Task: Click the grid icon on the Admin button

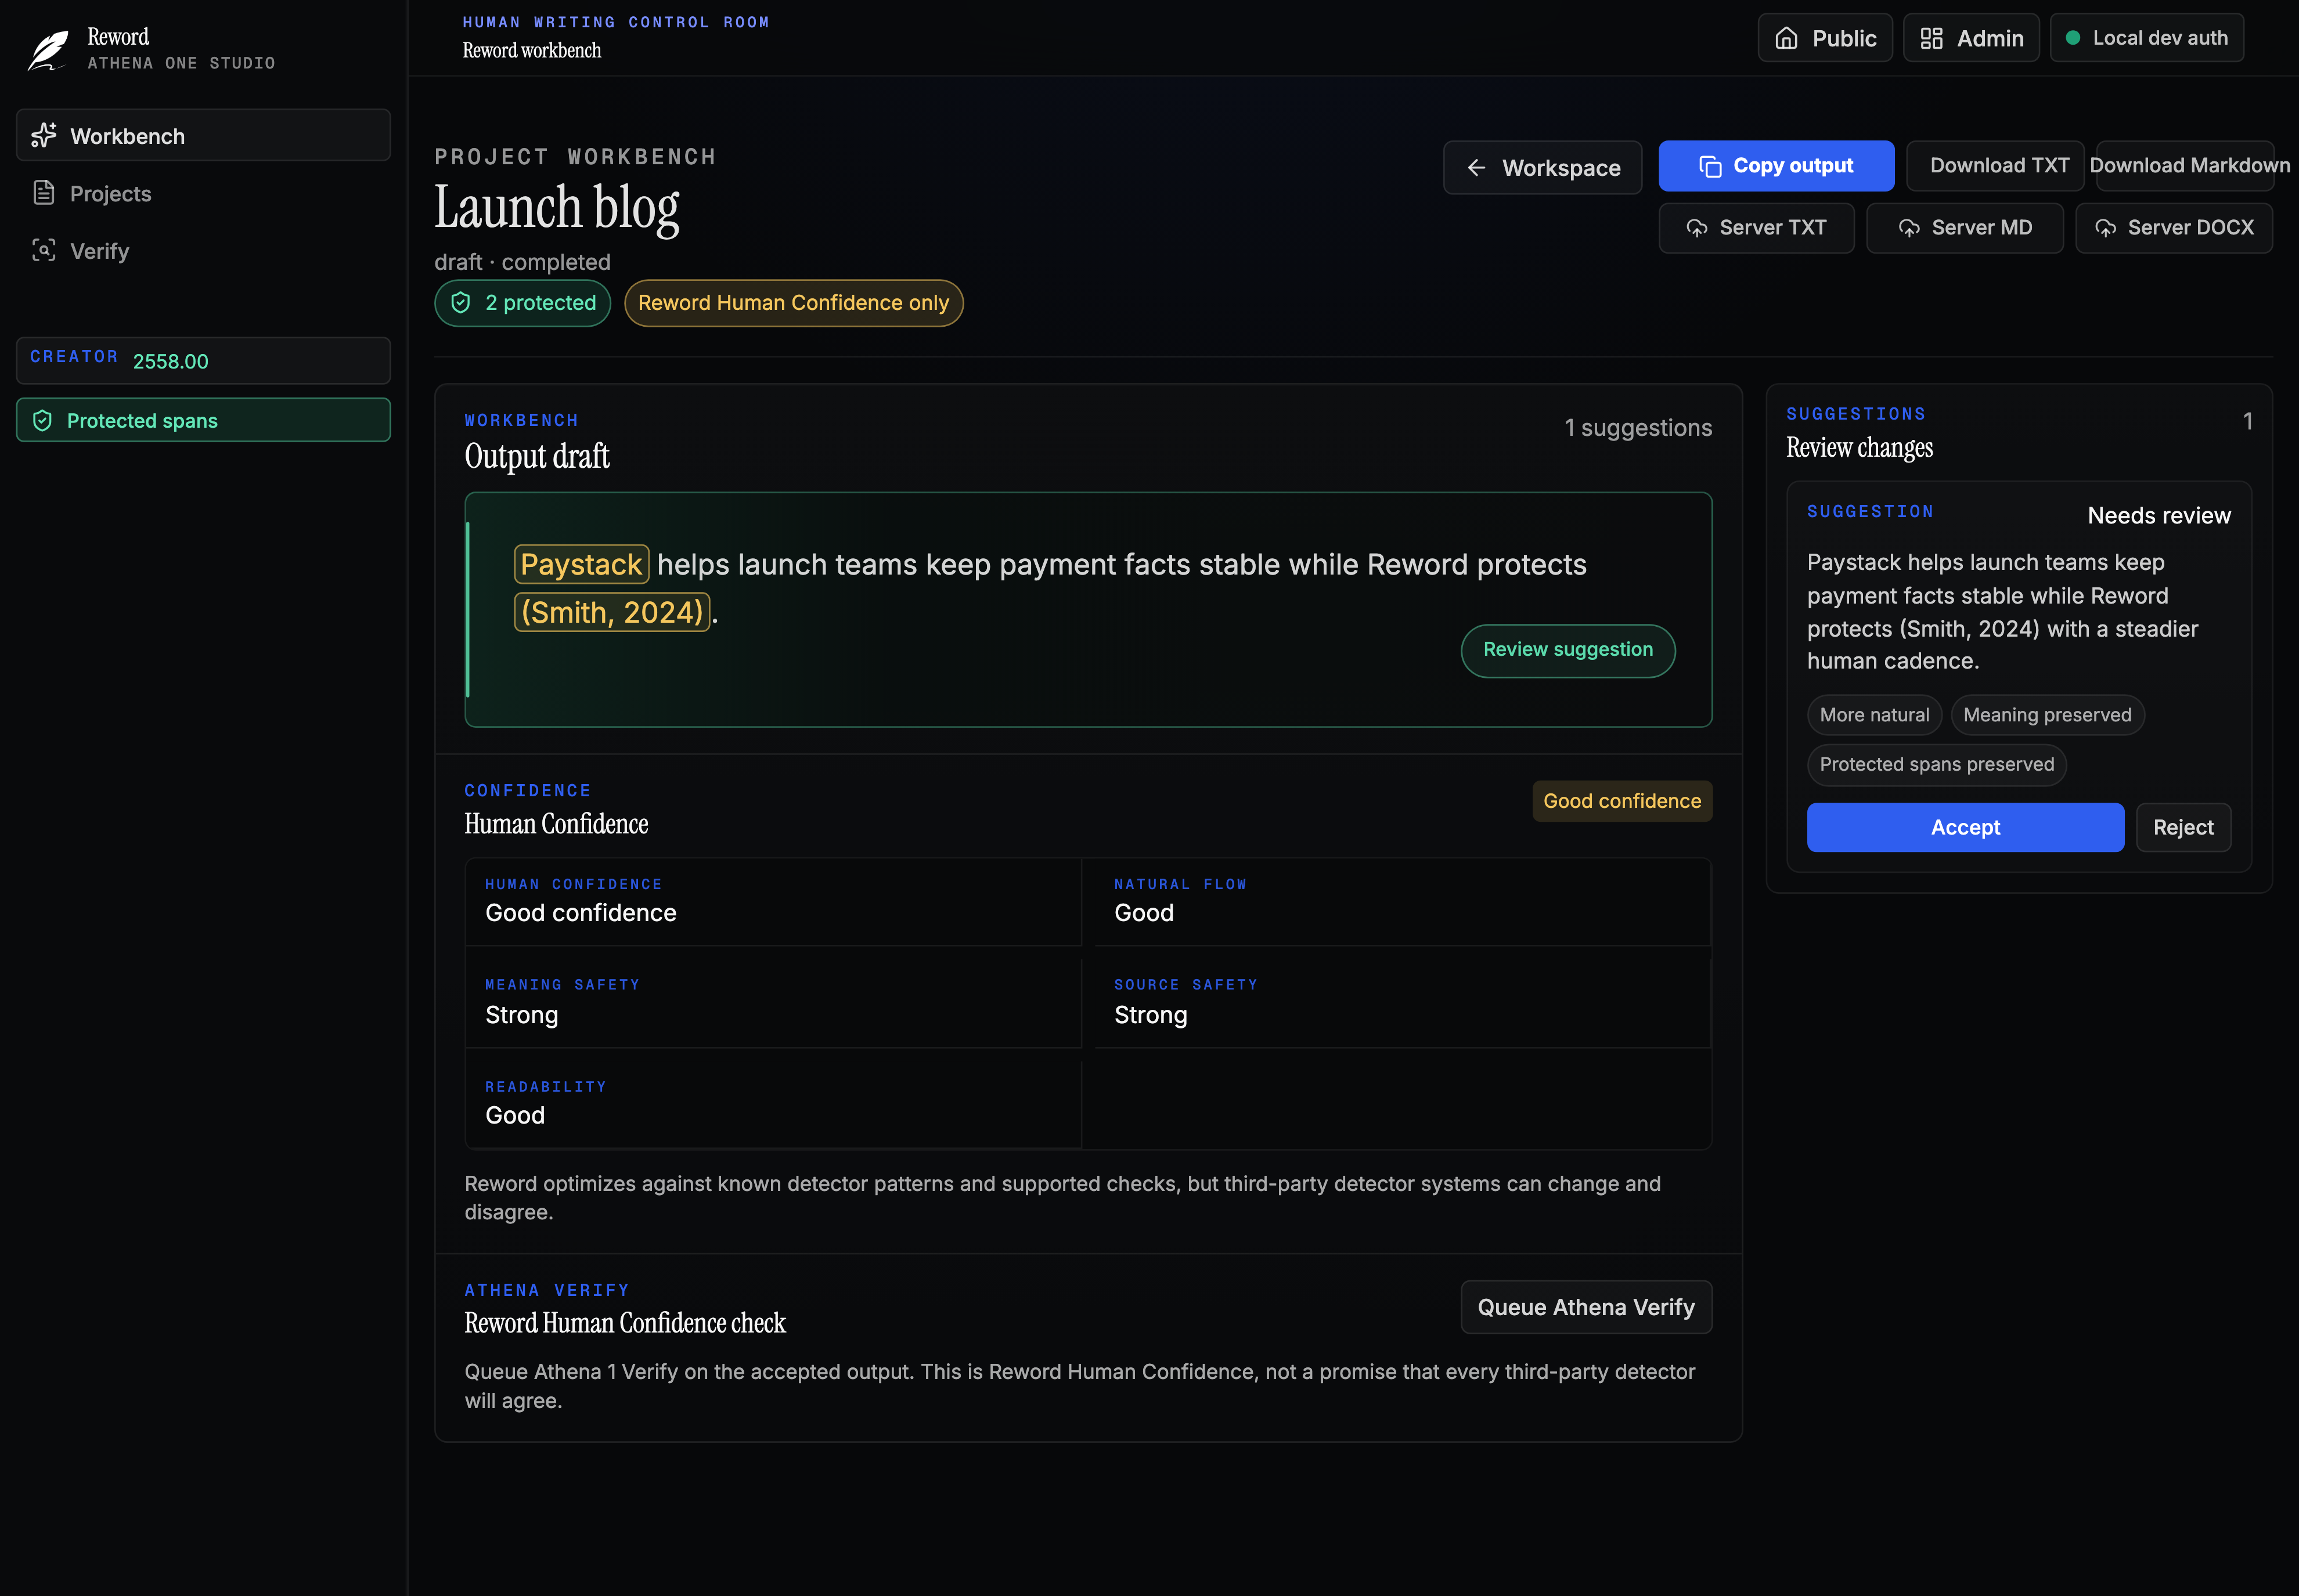Action: pyautogui.click(x=1931, y=38)
